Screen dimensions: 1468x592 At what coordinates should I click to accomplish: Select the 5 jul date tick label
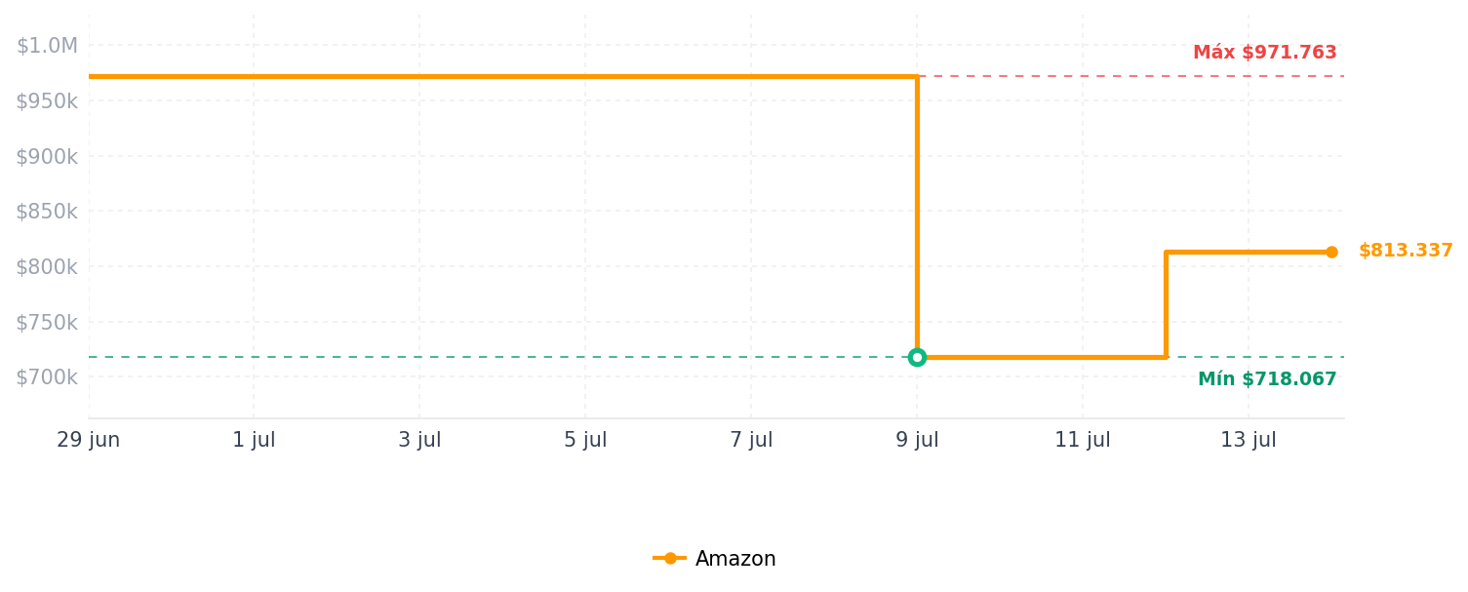pos(585,440)
